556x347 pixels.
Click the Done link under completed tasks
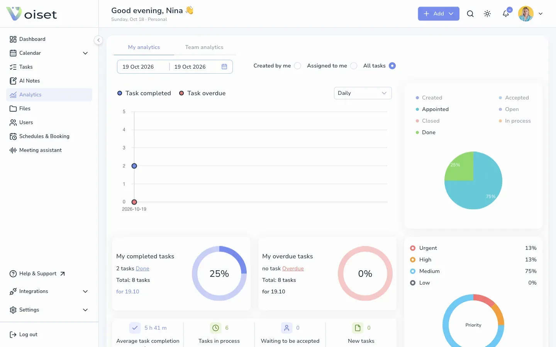tap(142, 269)
